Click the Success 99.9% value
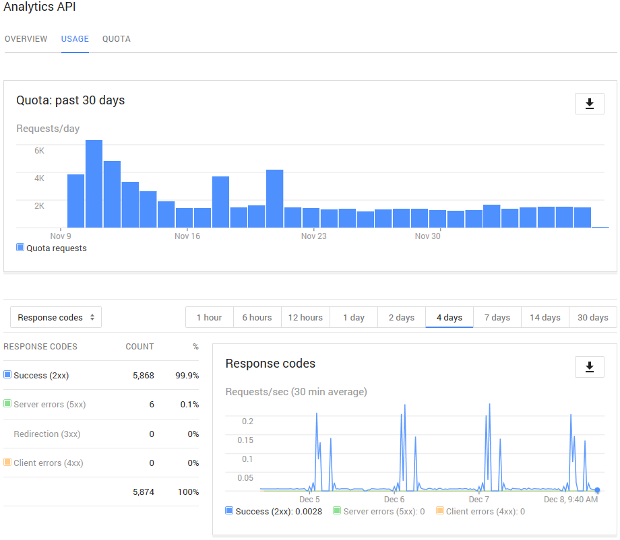Viewport: 620px width, 540px height. tap(187, 375)
